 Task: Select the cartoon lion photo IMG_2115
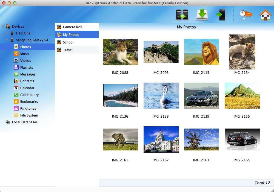pos(201,52)
